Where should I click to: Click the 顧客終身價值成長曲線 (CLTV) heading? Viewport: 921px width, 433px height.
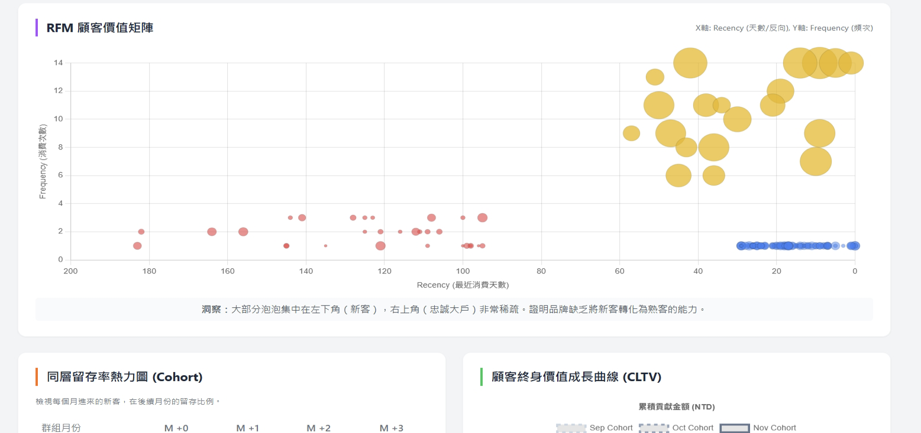576,377
